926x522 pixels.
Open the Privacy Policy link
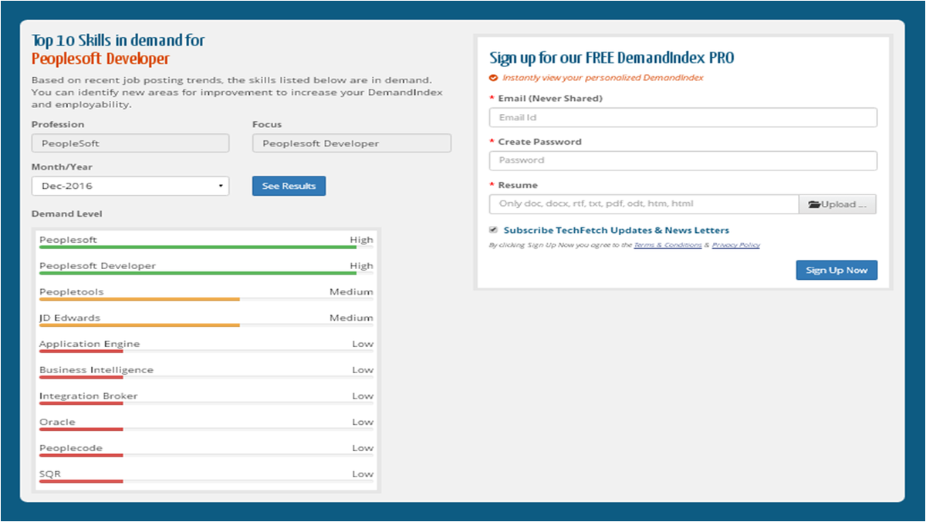coord(736,245)
